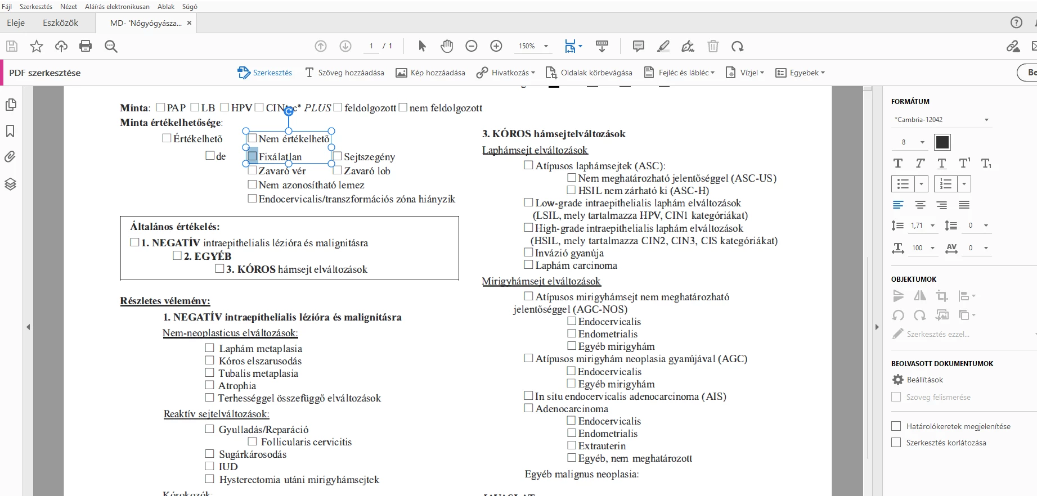Viewport: 1037px width, 496px height.
Task: Toggle Határolókeretek megjelenítése checkbox
Action: 896,426
